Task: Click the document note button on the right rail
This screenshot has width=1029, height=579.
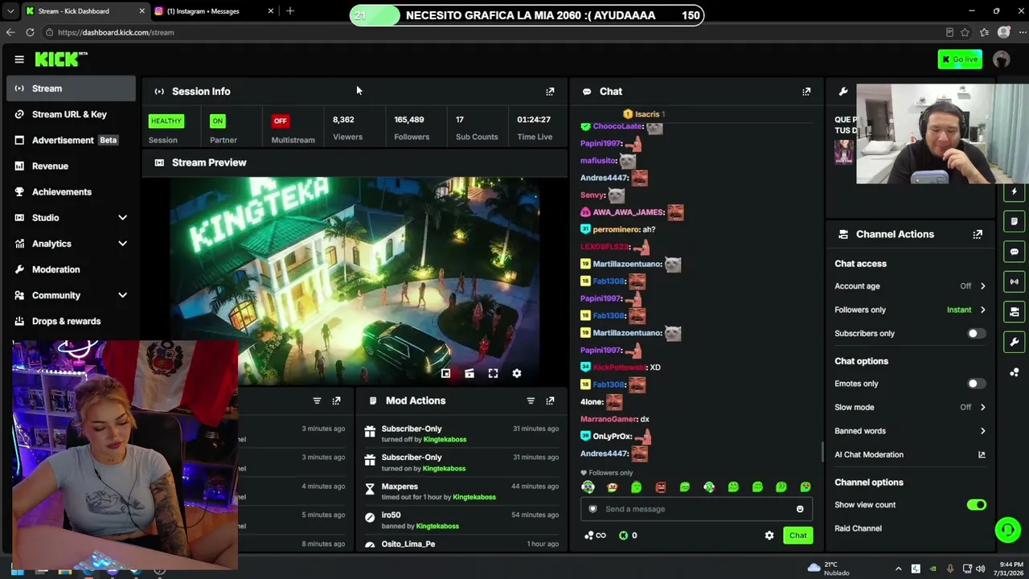Action: [x=1015, y=221]
